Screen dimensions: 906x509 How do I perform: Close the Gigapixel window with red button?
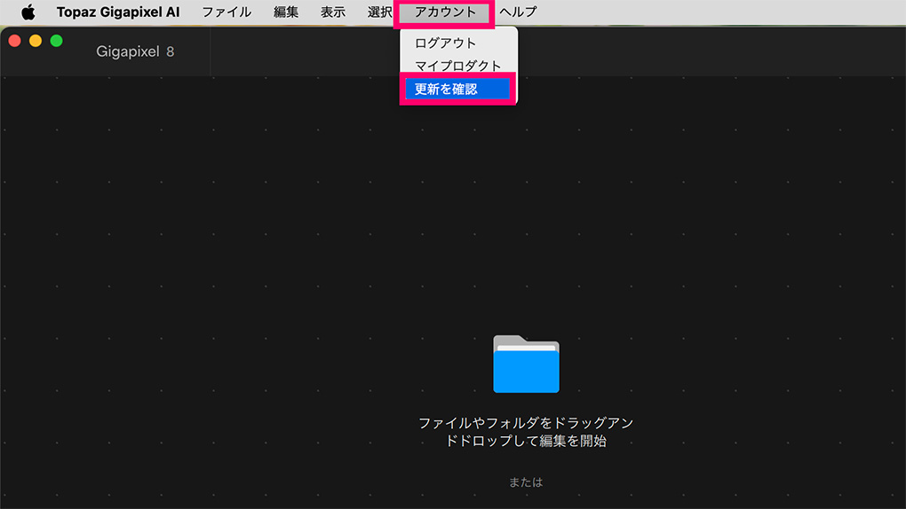[x=15, y=41]
